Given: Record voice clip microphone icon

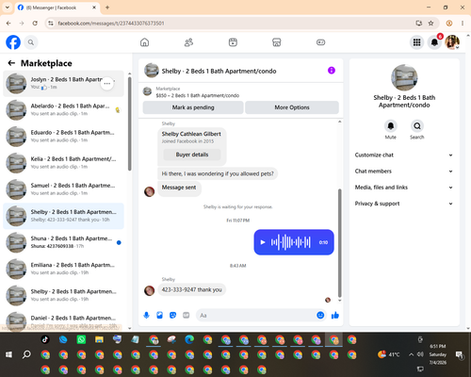Looking at the screenshot, I should coord(146,315).
